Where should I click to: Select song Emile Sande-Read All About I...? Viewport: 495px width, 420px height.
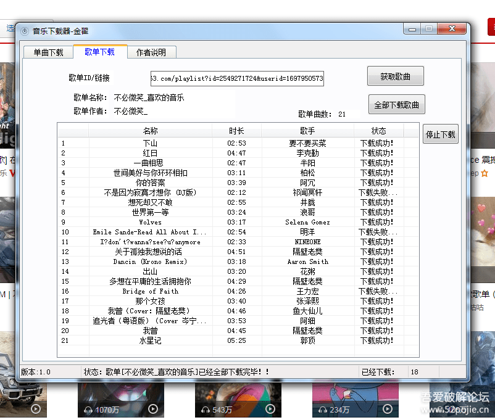(238, 232)
